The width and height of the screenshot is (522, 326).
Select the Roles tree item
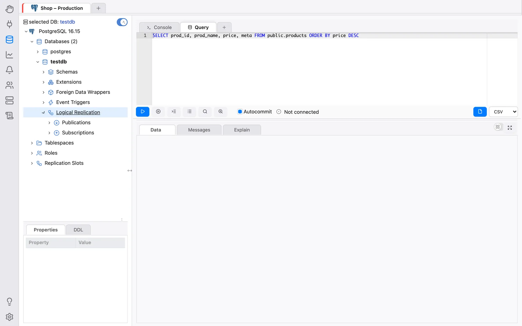(x=51, y=153)
